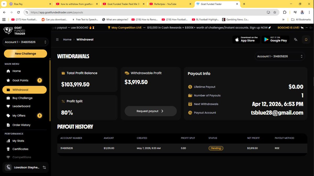Image resolution: width=314 pixels, height=176 pixels.
Task: Bookmark this page with star icon
Action: point(275,12)
